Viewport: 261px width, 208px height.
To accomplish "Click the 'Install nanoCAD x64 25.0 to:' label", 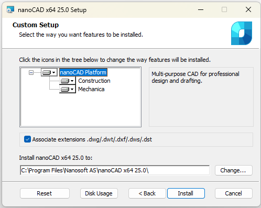I will tap(56, 158).
